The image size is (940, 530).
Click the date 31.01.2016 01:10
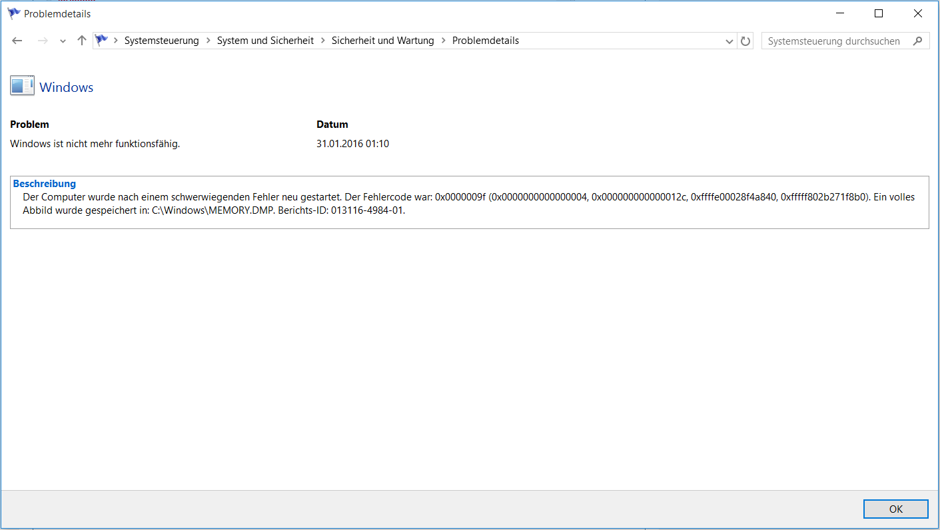353,144
